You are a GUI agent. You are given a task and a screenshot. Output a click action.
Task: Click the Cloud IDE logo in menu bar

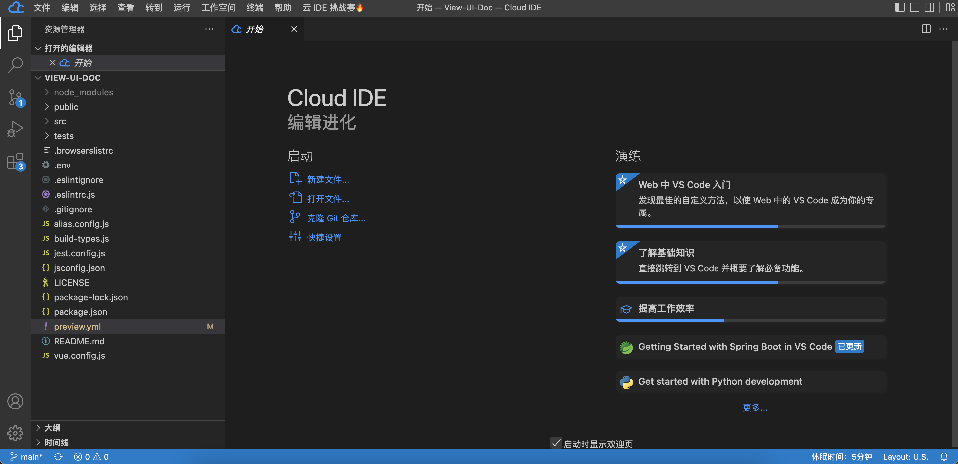[16, 7]
